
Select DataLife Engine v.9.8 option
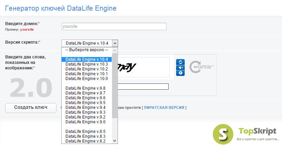click(x=87, y=88)
